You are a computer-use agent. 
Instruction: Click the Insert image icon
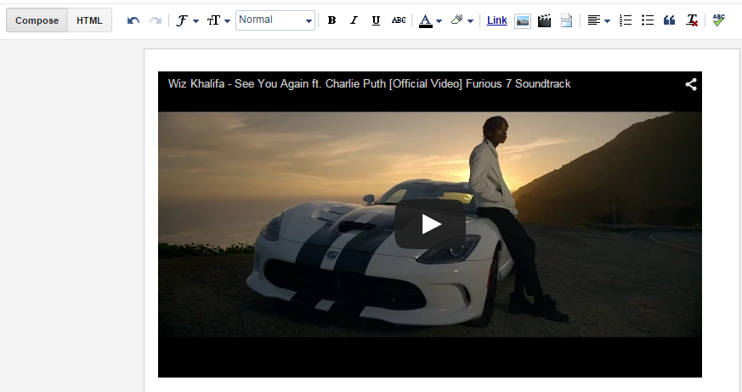pos(523,20)
